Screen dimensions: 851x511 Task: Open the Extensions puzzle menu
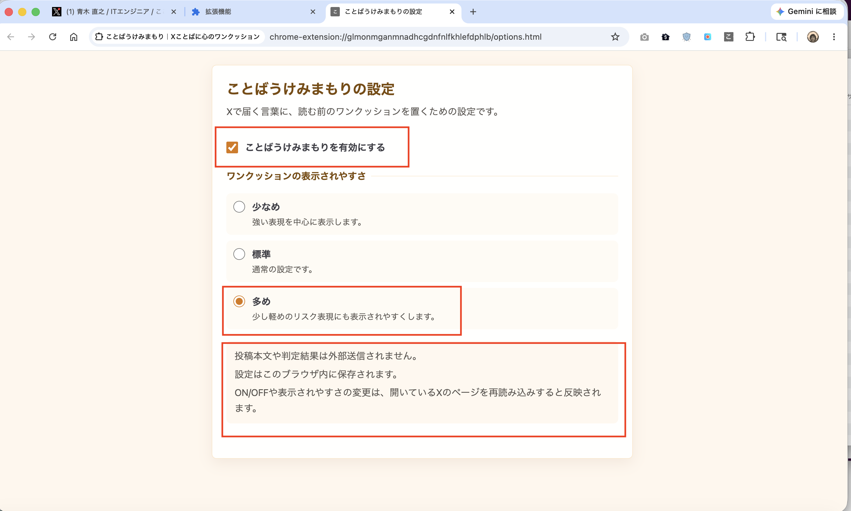pos(750,37)
